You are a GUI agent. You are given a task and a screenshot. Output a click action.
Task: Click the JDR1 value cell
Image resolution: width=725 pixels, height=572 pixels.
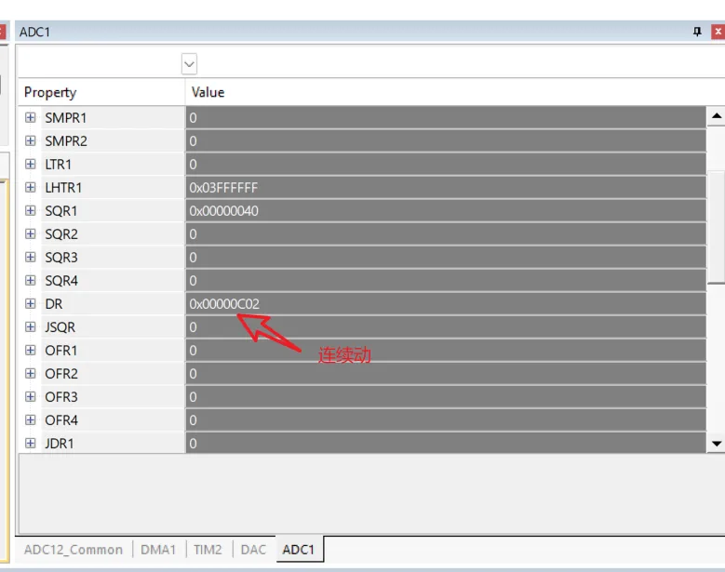tap(446, 443)
